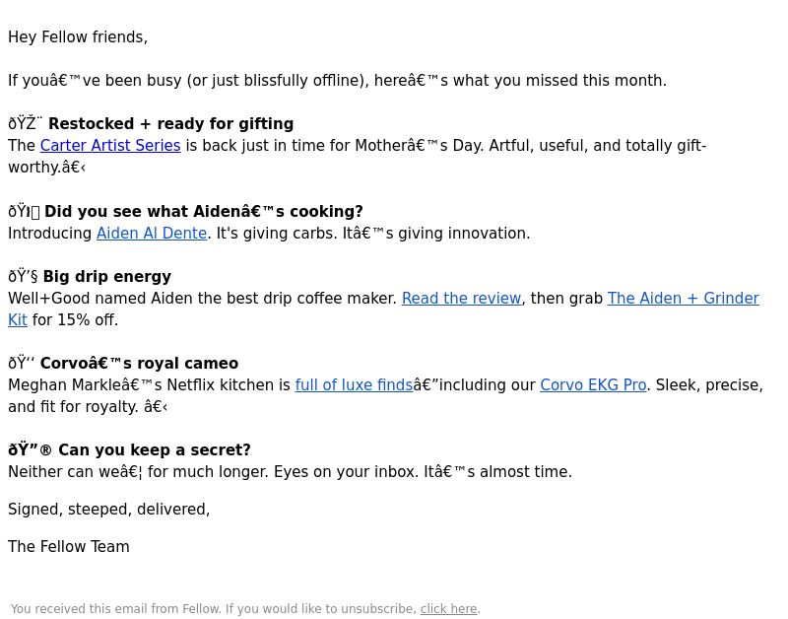Click garbled emoji before Restocked heading
This screenshot has height=619, width=788.
(26, 123)
